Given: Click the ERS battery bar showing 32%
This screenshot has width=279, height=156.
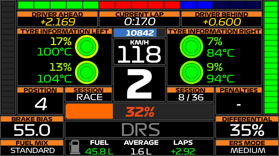Looking at the screenshot, I should 139,111.
